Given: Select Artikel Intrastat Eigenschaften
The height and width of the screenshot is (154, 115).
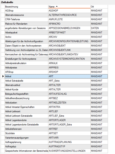Looking at the screenshot, I should pyautogui.click(x=26, y=107).
